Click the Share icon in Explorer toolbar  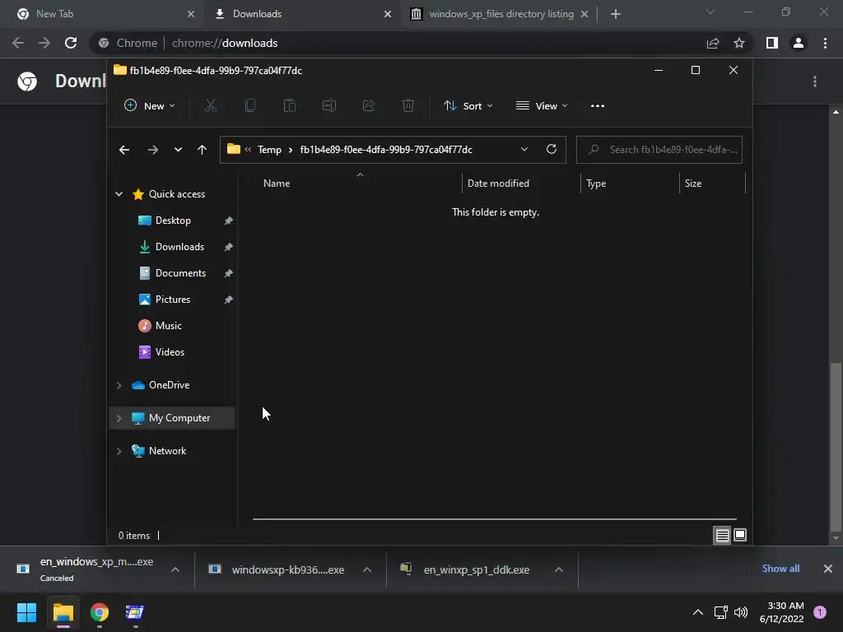pyautogui.click(x=369, y=106)
